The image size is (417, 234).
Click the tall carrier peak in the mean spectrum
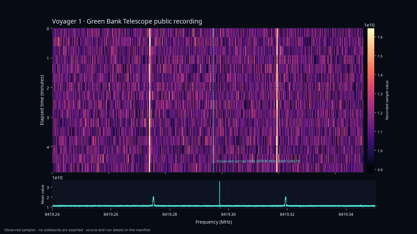[x=220, y=194]
